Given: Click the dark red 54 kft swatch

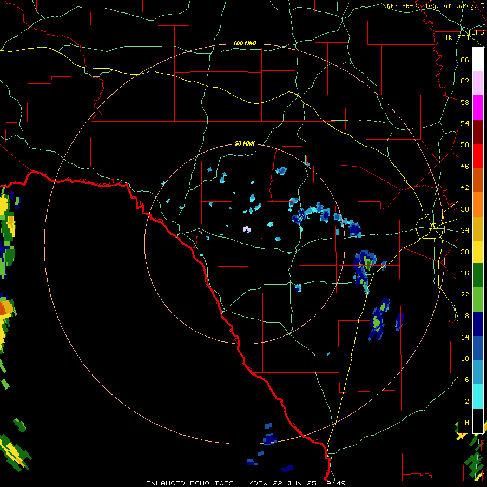Looking at the screenshot, I should click(x=478, y=132).
